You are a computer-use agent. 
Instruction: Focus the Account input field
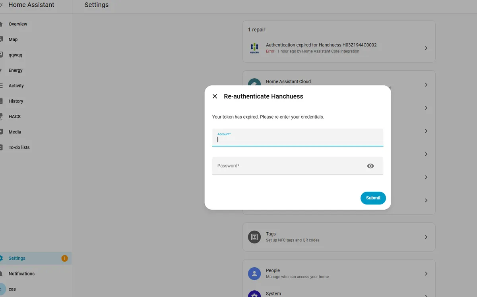coord(298,137)
